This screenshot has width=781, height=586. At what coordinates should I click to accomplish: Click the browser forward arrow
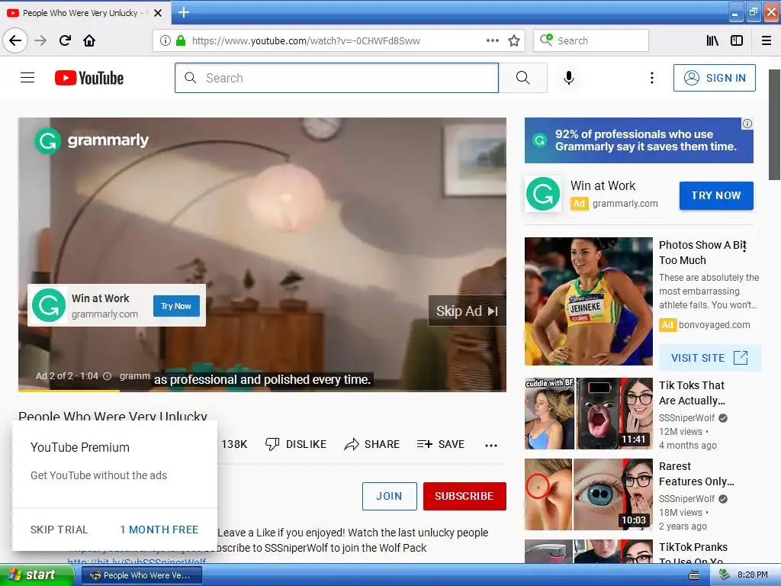tap(40, 40)
